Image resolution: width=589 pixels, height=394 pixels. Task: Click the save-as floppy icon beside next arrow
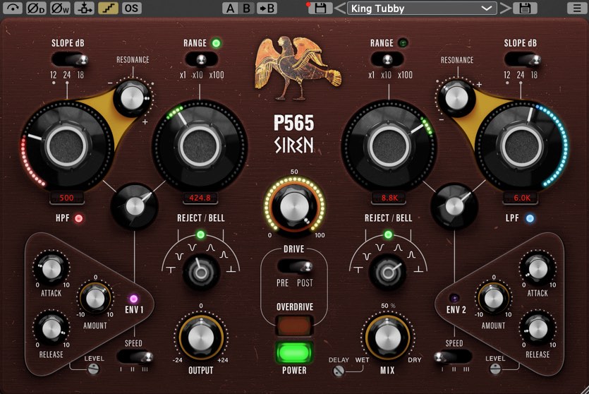coord(525,8)
